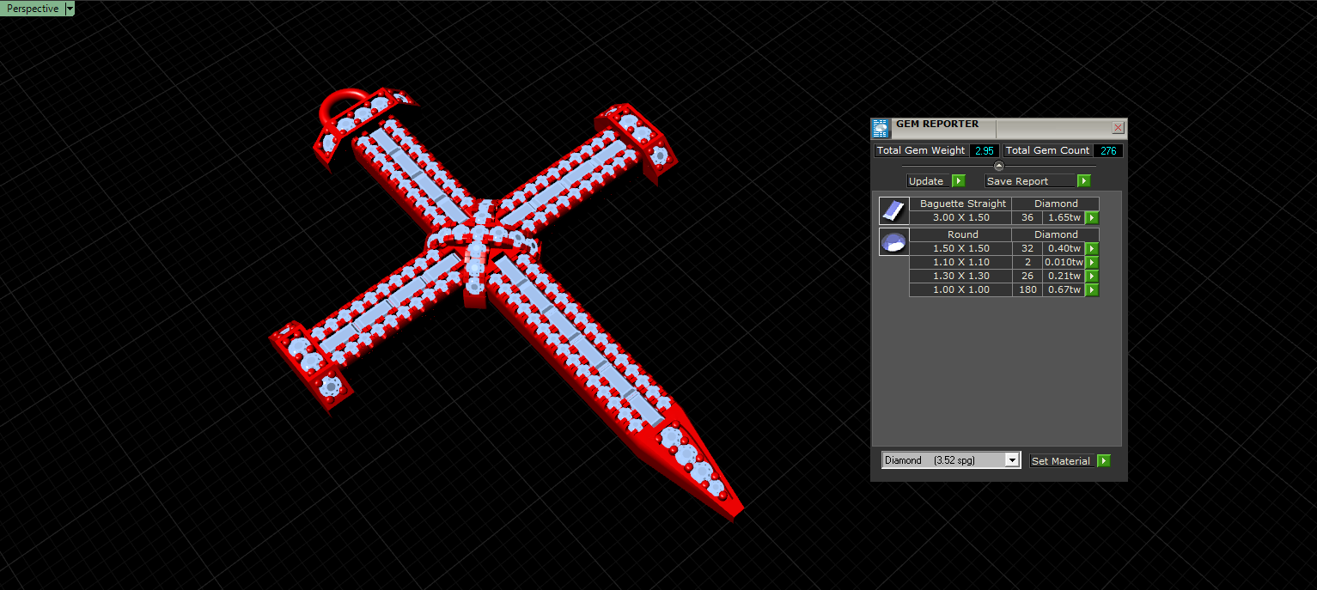Click the GEM REPORTER title bar
1317x590 pixels.
click(1001, 128)
